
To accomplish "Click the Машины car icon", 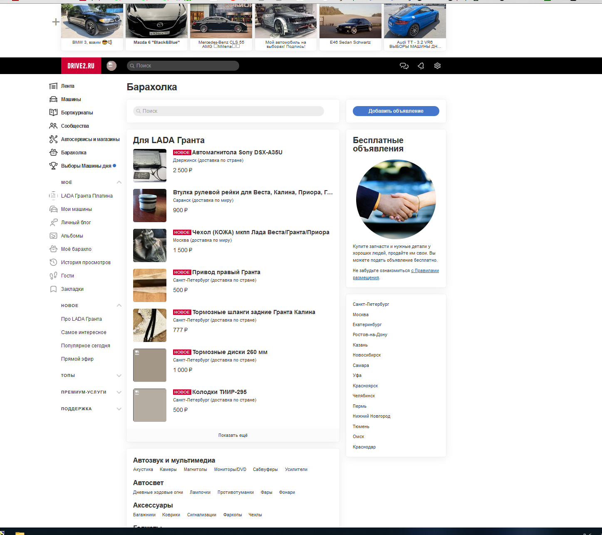I will point(53,99).
